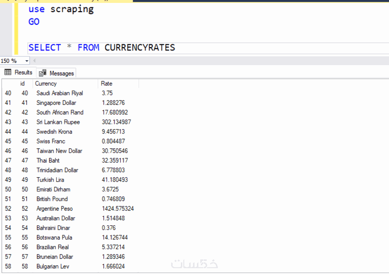Screen dimensions: 389x274
Task: Select the rate value 0.746809
Action: tap(113, 199)
